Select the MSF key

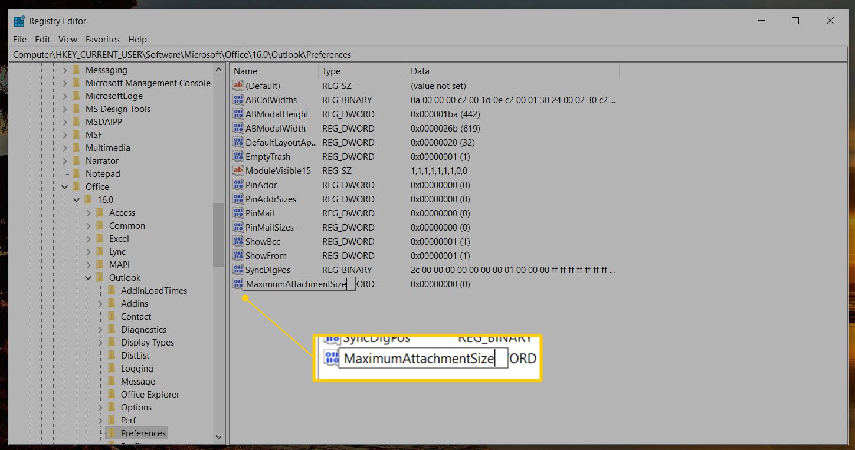[x=94, y=134]
